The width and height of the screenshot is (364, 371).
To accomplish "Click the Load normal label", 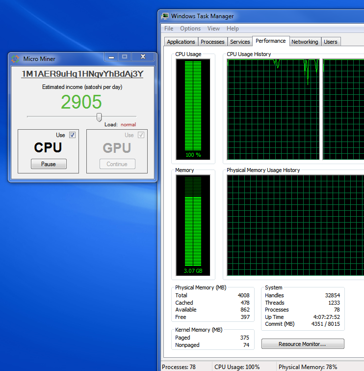I will point(120,125).
